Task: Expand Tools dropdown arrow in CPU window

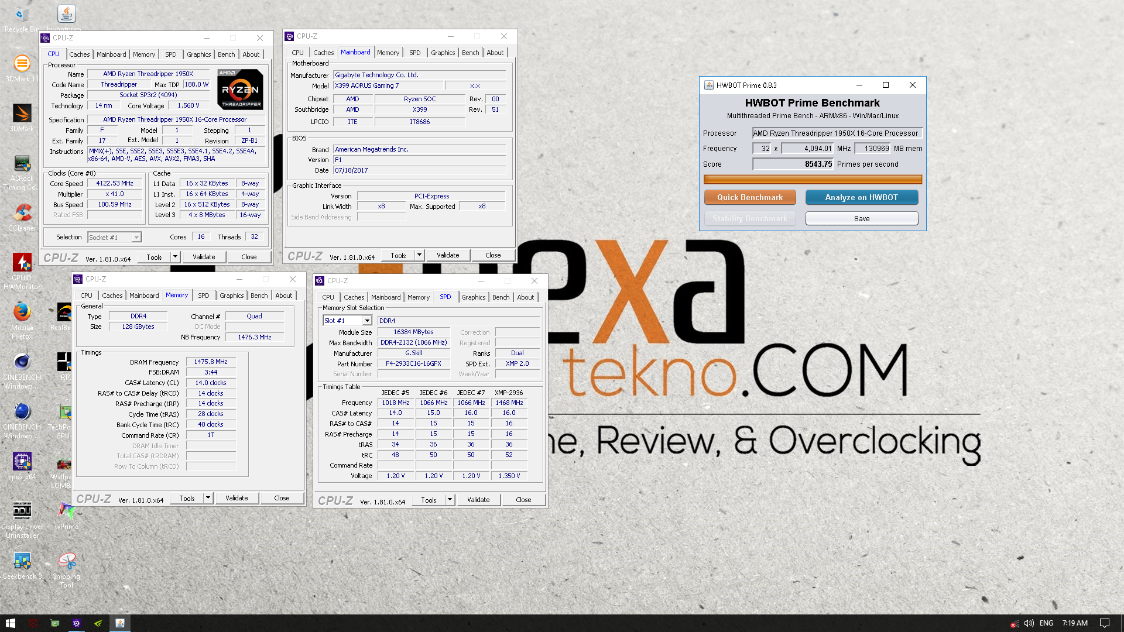Action: (175, 257)
